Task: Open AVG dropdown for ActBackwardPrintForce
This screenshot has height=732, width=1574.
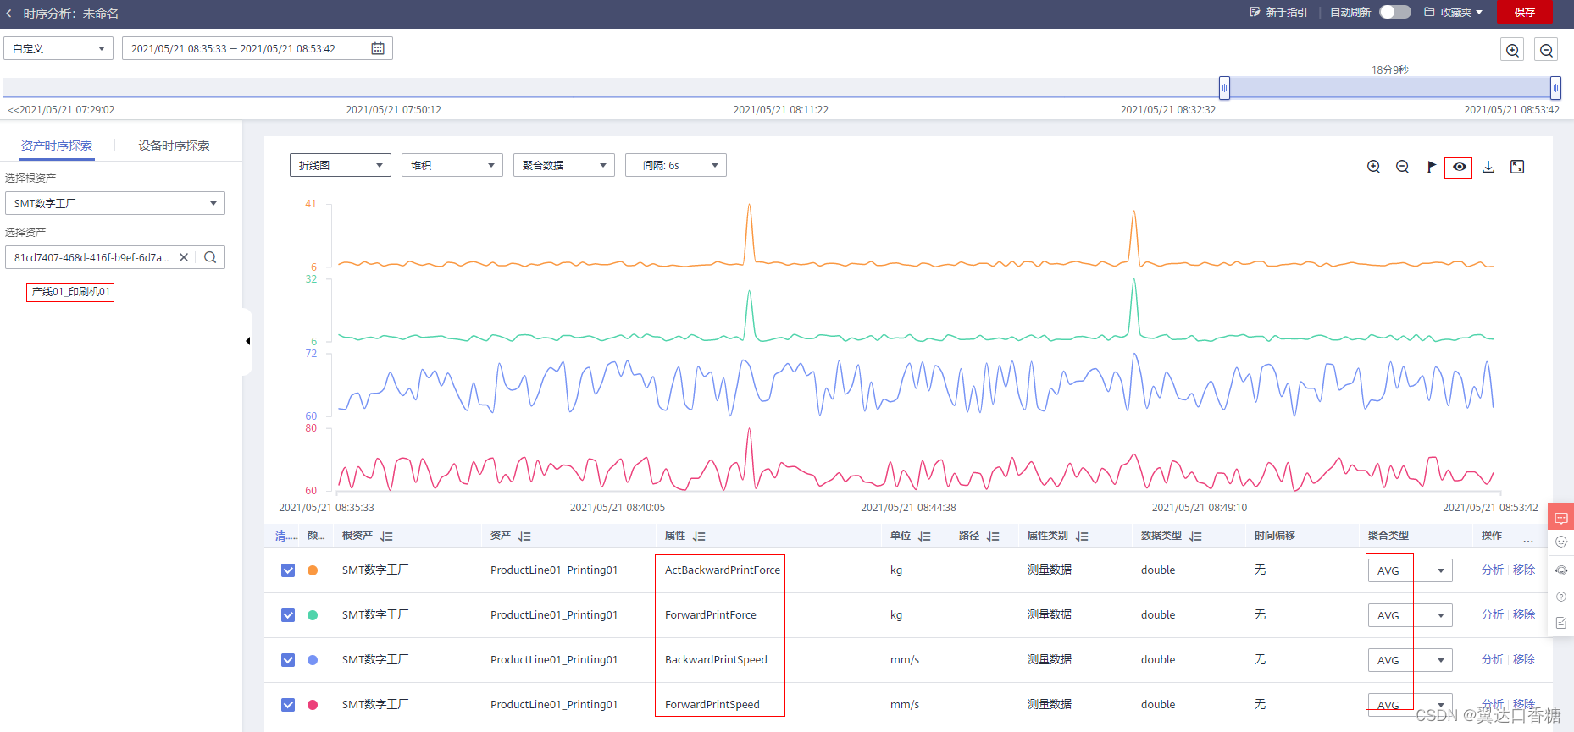Action: tap(1411, 570)
